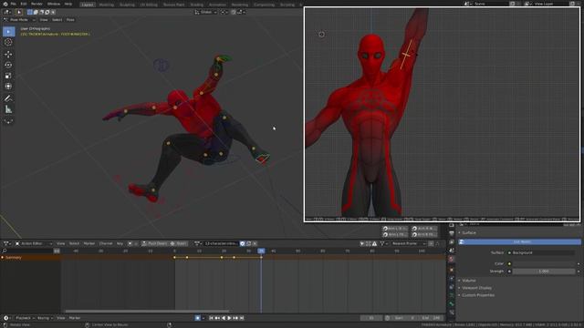This screenshot has height=328, width=584.
Task: Click the Surface Background shader field
Action: [544, 253]
